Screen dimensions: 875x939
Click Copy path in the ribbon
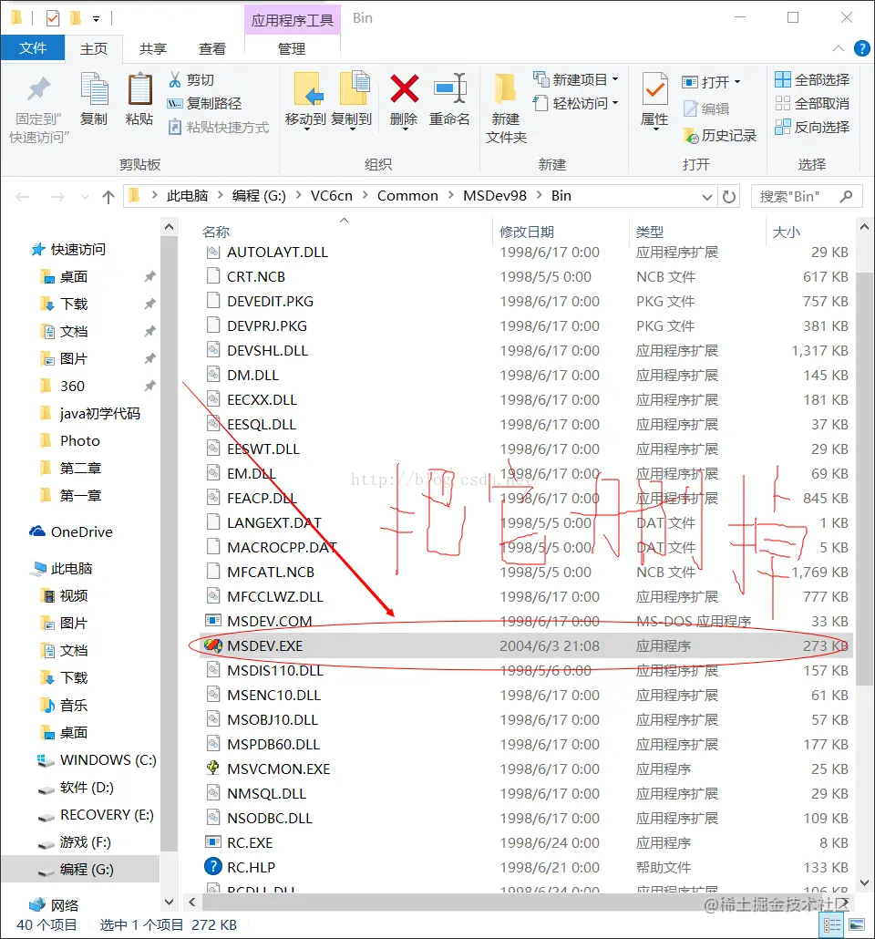coord(204,104)
